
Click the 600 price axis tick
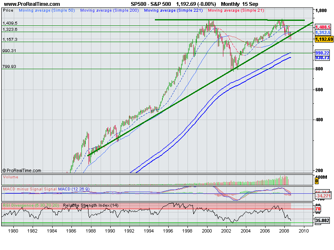(x=319, y=90)
